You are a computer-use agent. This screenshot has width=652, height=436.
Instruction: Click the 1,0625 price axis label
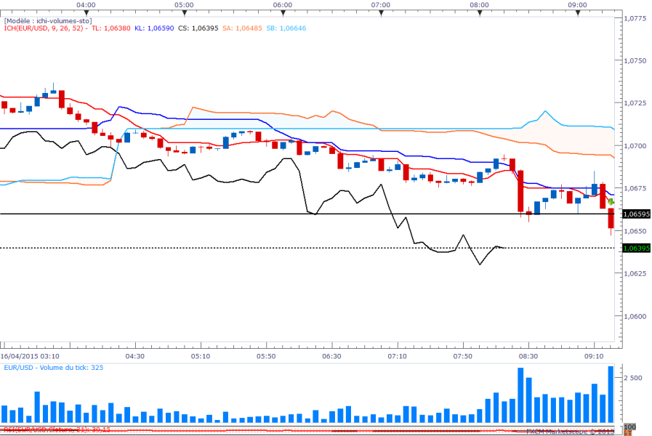[635, 273]
